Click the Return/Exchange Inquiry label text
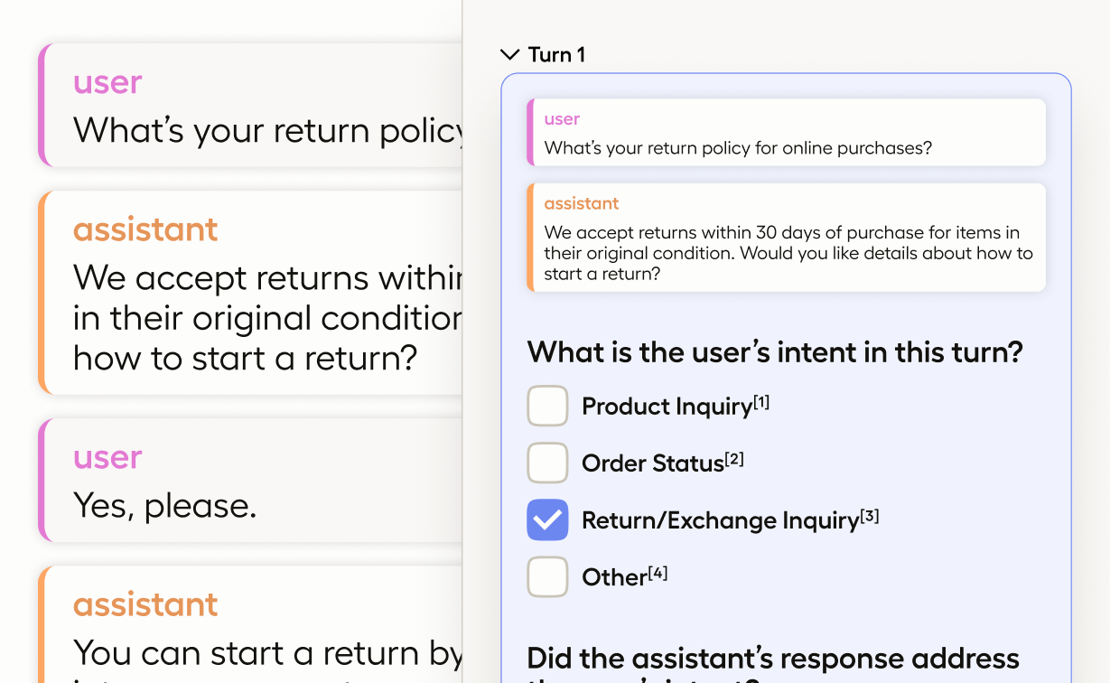This screenshot has height=683, width=1110. click(720, 520)
